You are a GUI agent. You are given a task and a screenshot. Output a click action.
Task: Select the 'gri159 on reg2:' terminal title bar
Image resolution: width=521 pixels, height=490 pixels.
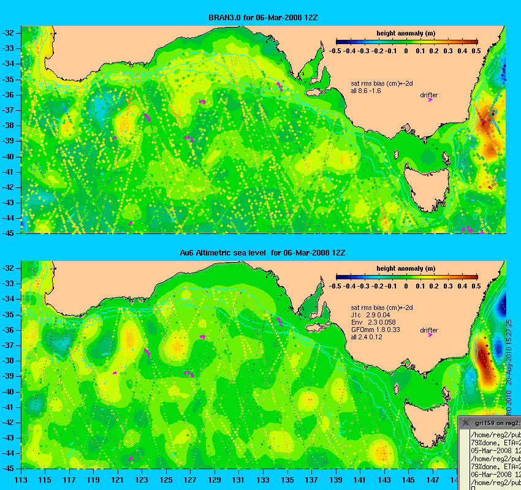coord(490,423)
